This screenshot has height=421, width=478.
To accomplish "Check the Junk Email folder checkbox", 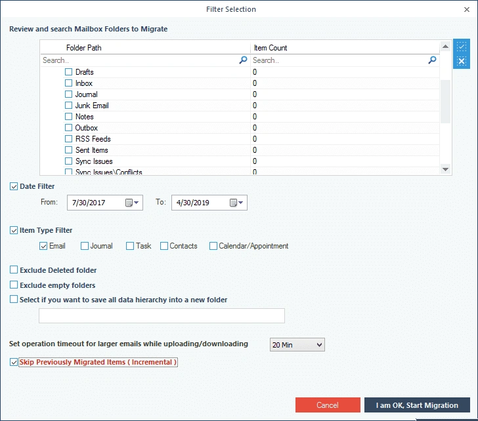I will [68, 106].
